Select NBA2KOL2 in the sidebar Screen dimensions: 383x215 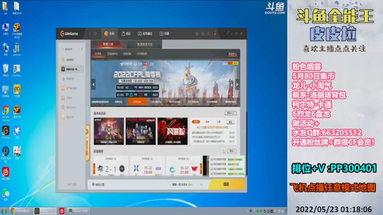(71, 107)
